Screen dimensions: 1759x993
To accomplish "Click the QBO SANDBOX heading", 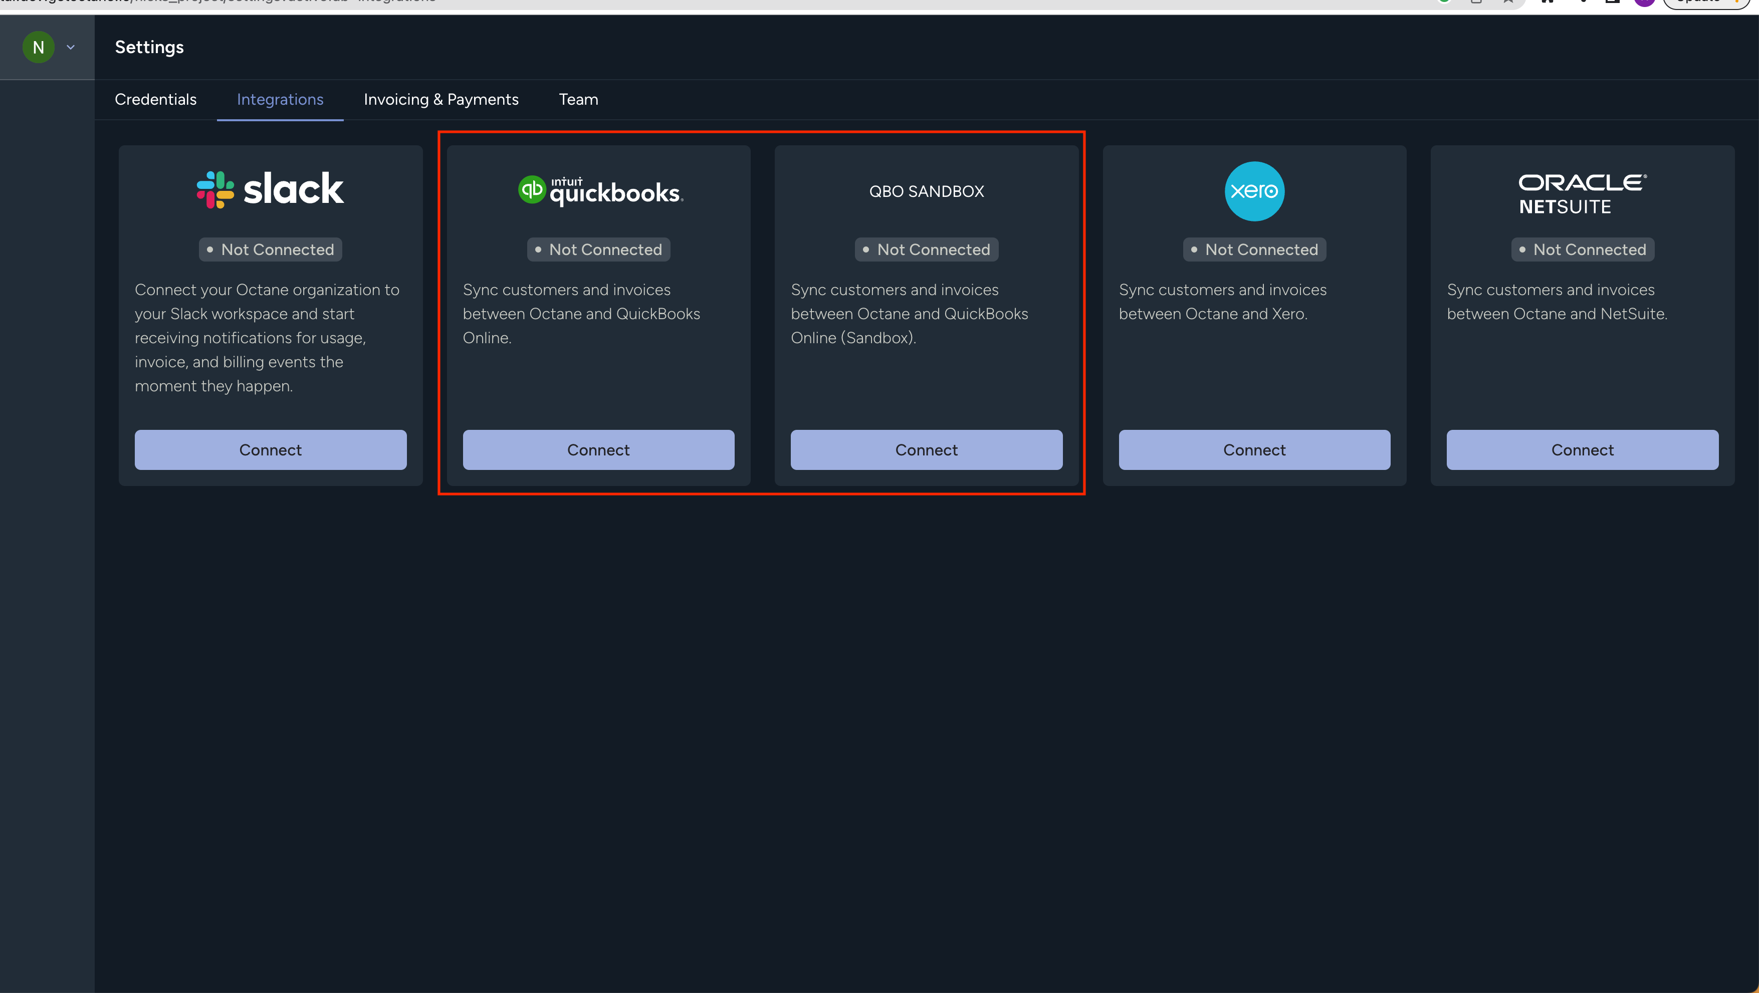I will 926,192.
